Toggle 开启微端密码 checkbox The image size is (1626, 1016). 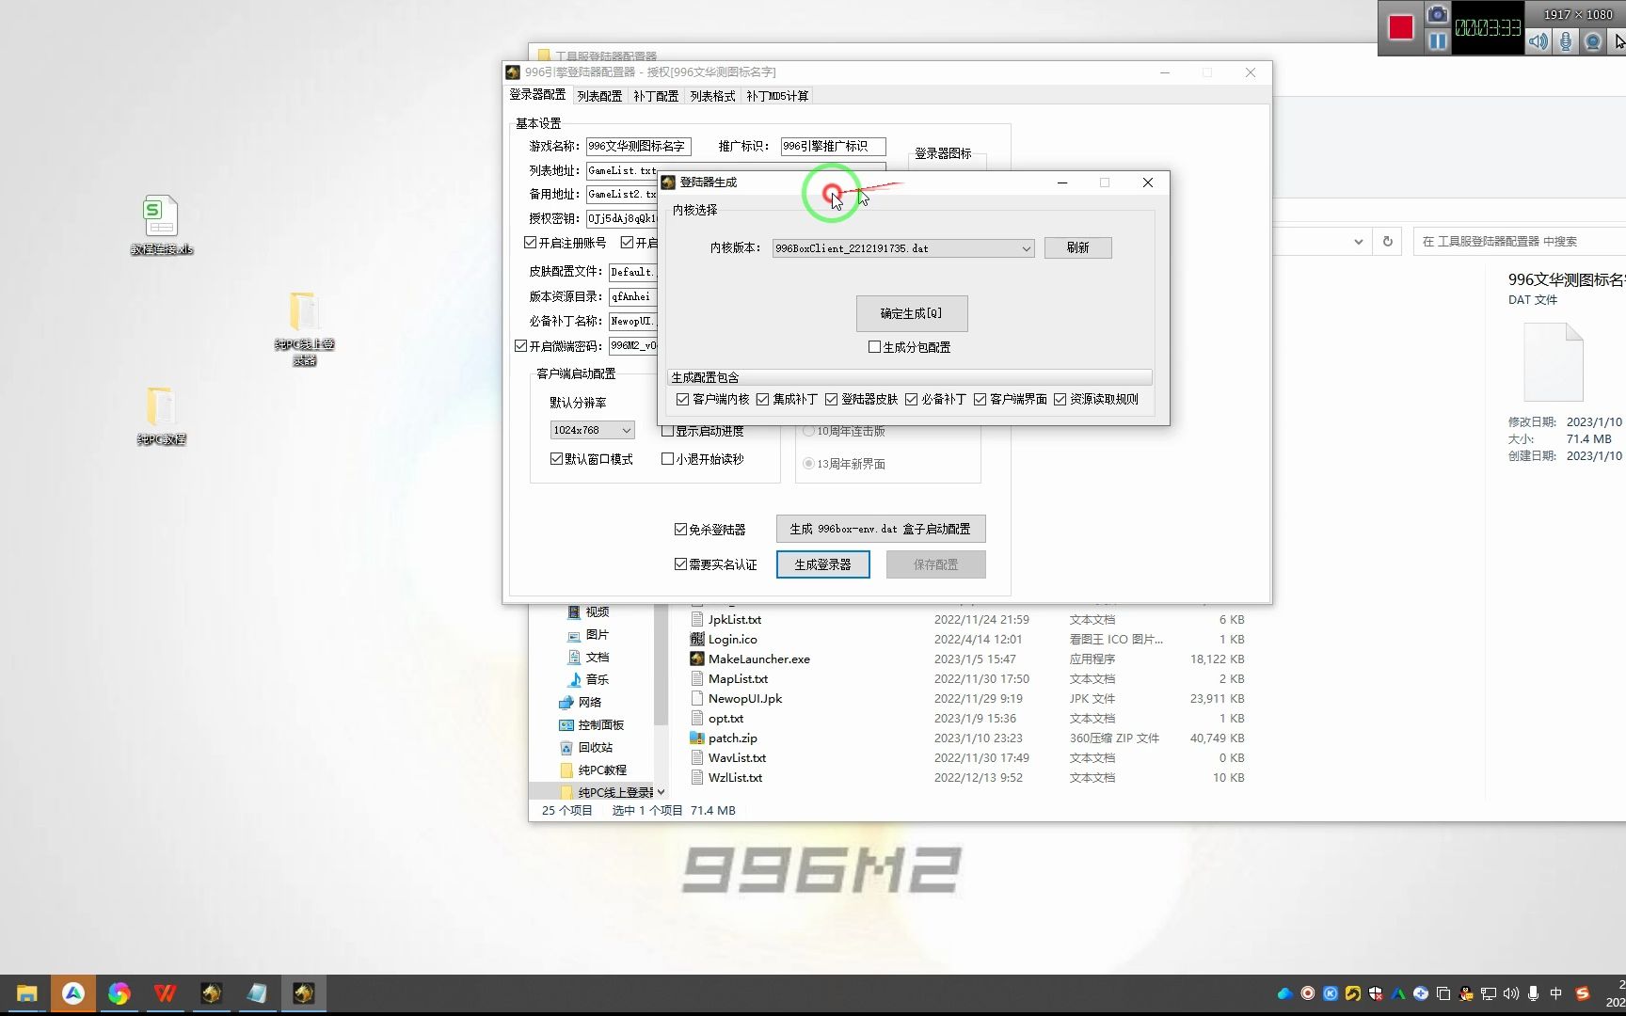520,346
